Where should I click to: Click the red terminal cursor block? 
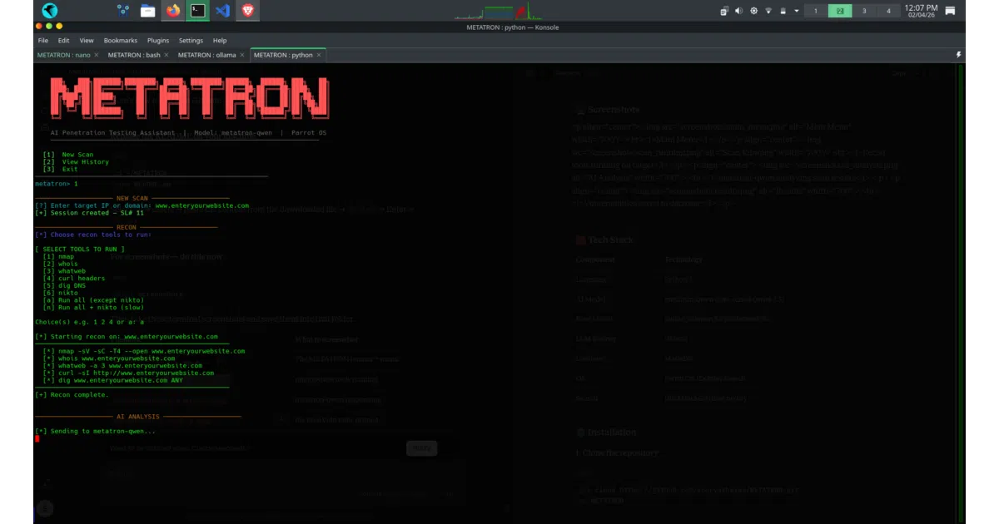[x=37, y=438]
